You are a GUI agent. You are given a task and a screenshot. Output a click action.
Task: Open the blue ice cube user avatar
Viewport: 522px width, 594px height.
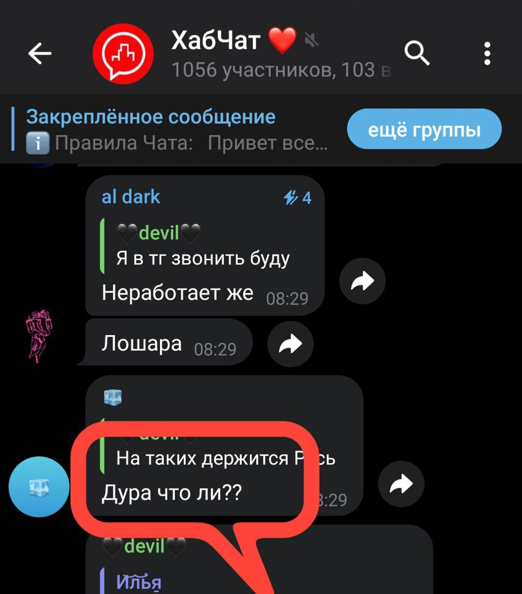click(x=39, y=487)
